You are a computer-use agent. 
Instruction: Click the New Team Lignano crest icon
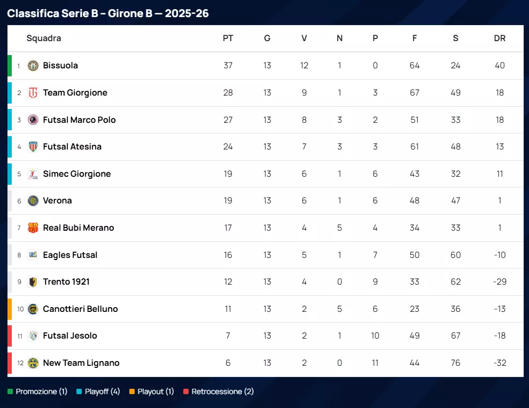tap(33, 363)
